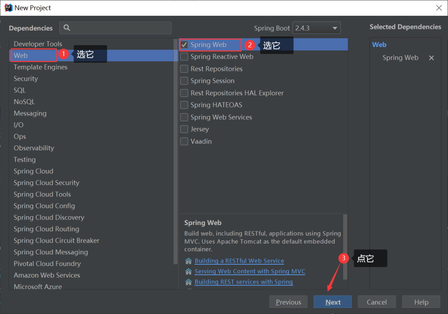Click the description pane scrollbar

[345, 247]
